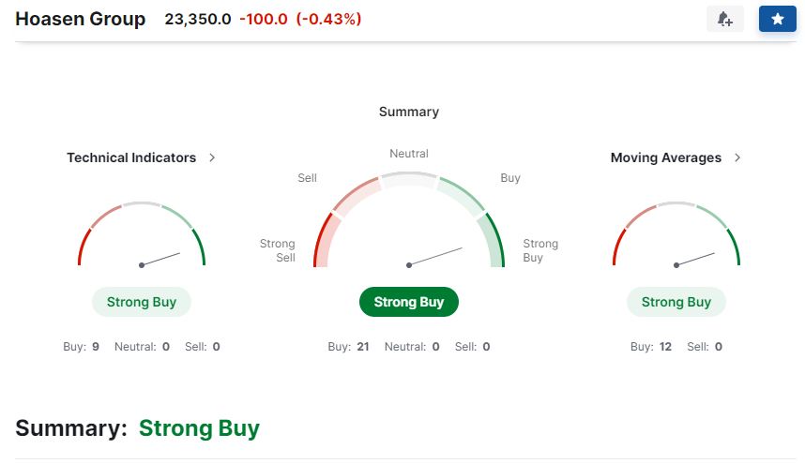Click the red Strong Sell gauge segment
The width and height of the screenshot is (805, 464).
(323, 239)
